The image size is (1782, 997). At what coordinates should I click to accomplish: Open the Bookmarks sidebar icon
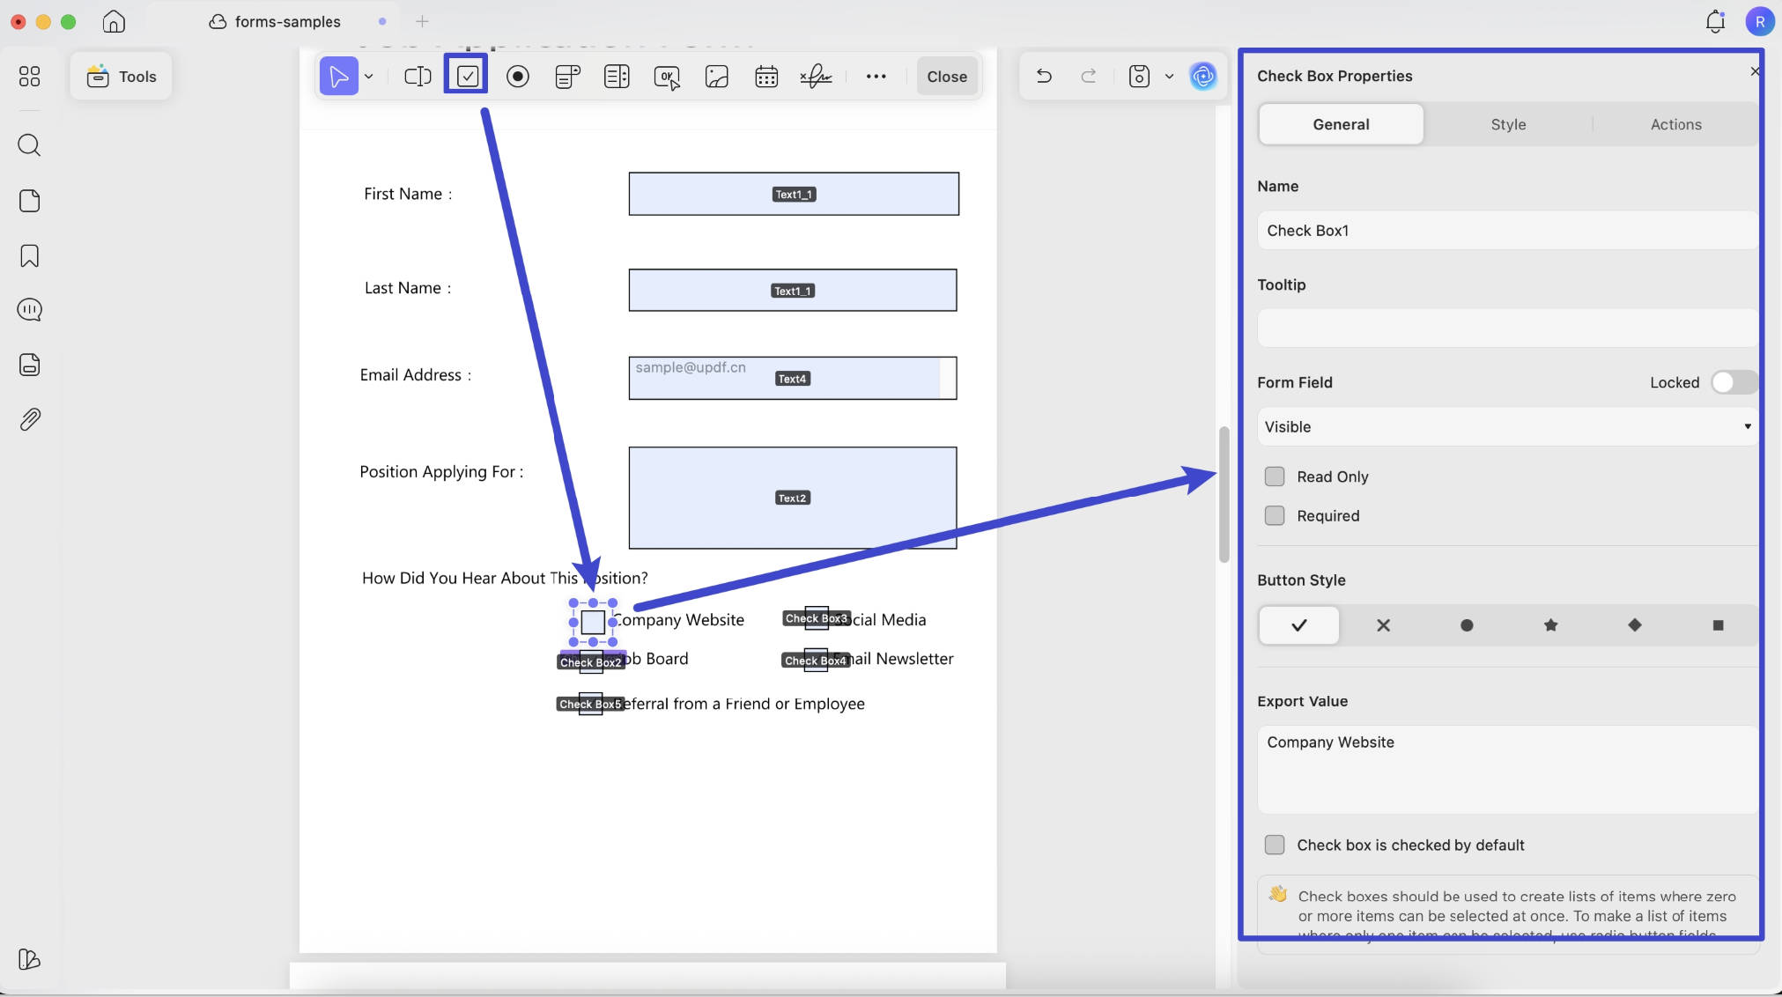point(29,256)
